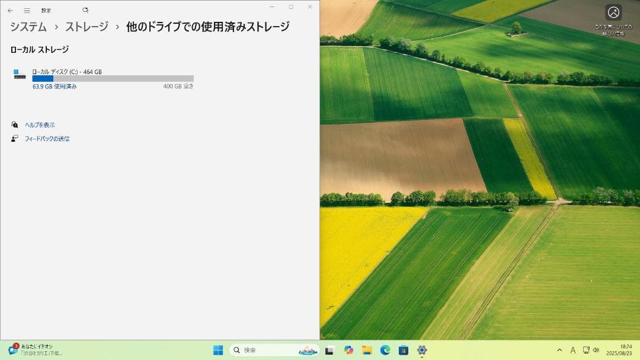Click the ヘルプを表示 link
The image size is (640, 360).
click(x=40, y=125)
